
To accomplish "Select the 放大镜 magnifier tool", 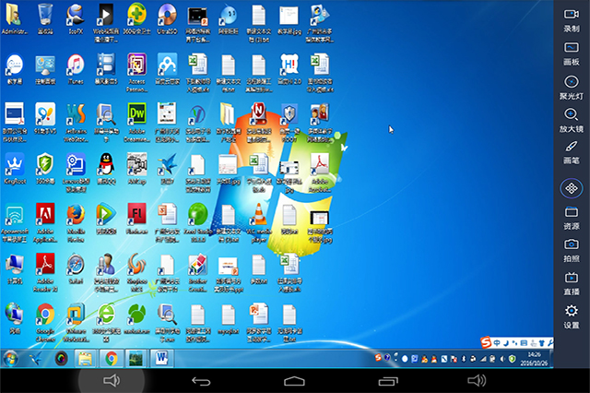I will click(x=572, y=120).
